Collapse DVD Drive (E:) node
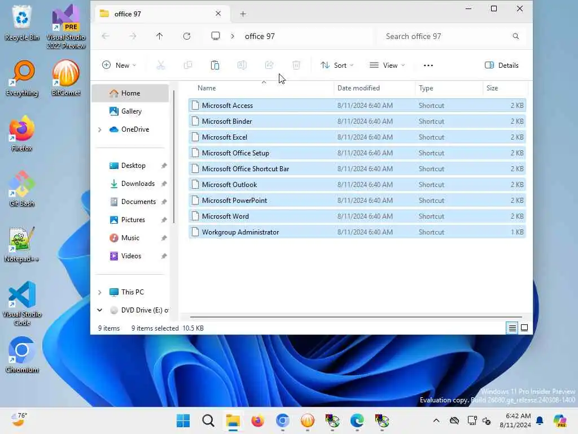The width and height of the screenshot is (578, 434). pos(99,310)
